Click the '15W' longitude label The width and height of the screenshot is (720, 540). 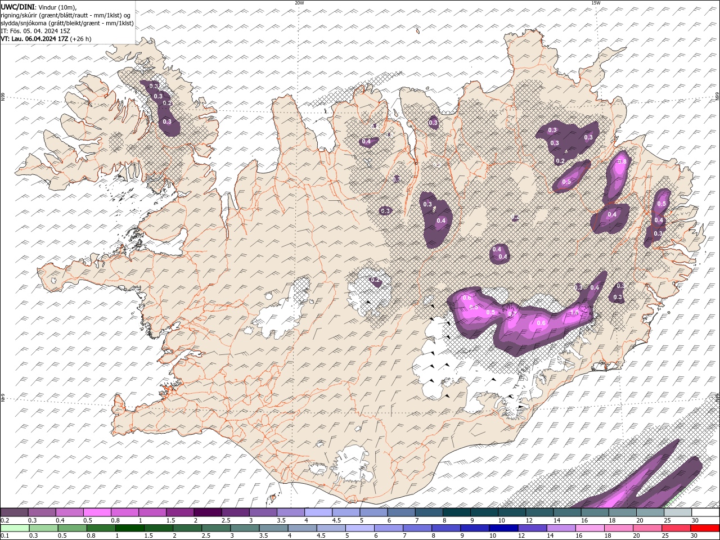(595, 3)
